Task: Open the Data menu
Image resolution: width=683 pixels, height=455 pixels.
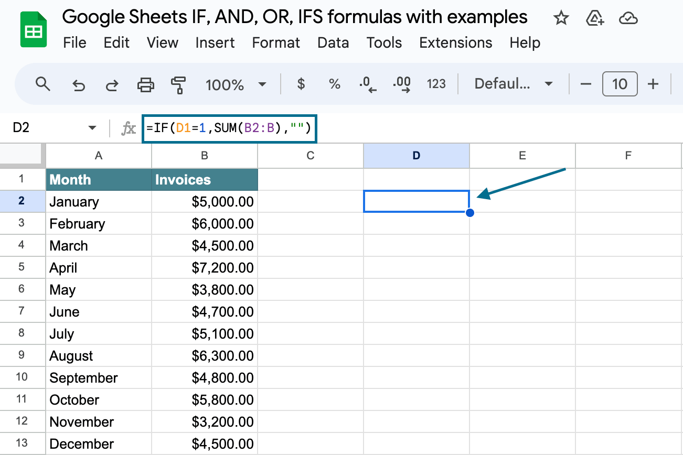Action: tap(333, 42)
